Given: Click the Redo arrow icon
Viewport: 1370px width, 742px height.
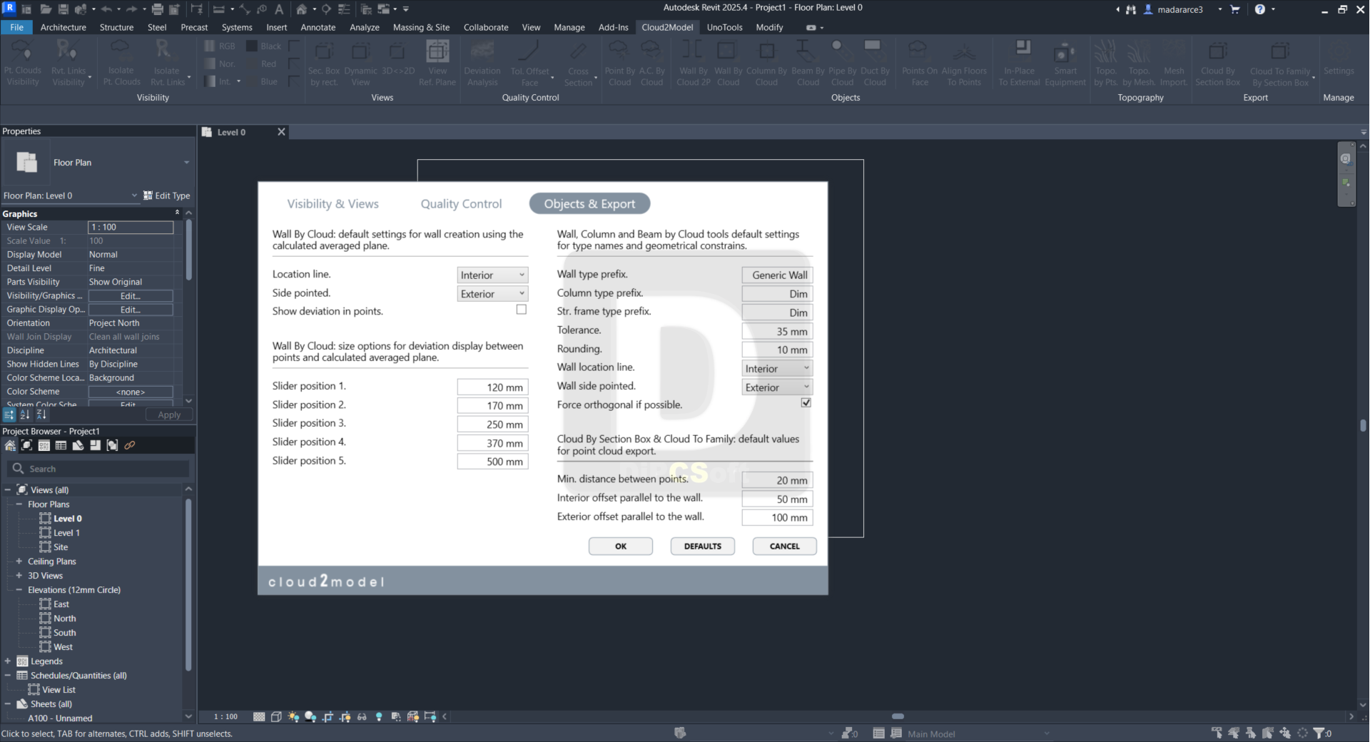Looking at the screenshot, I should [131, 9].
